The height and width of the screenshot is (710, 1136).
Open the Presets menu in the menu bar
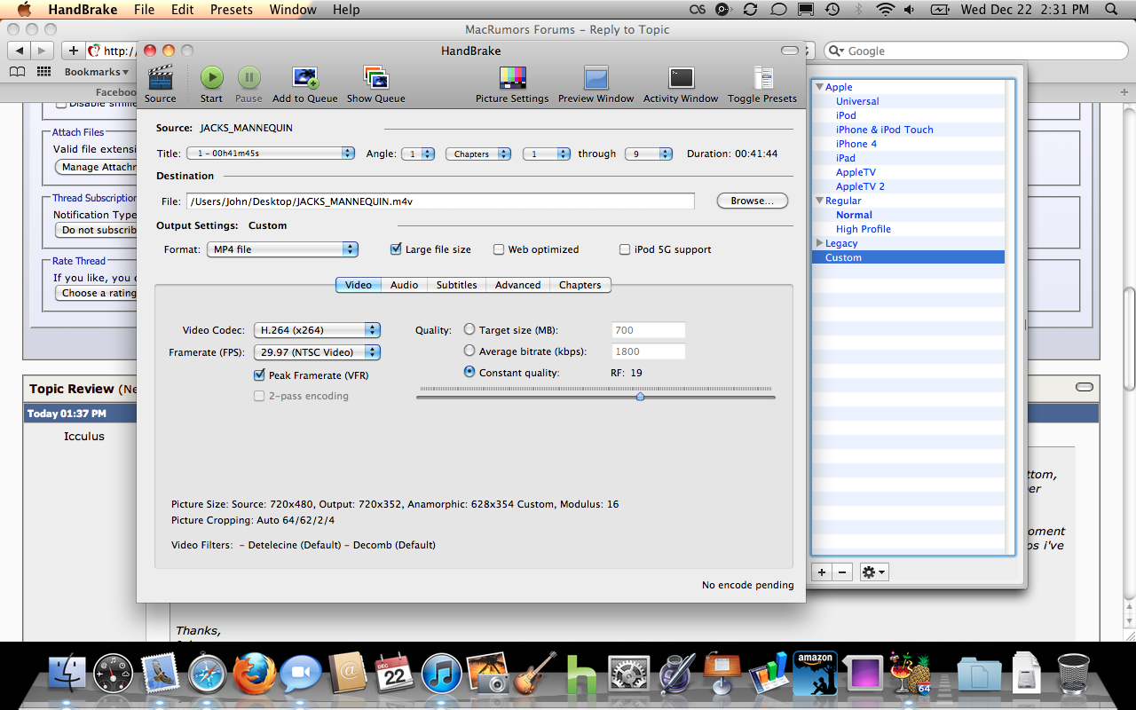pos(232,10)
